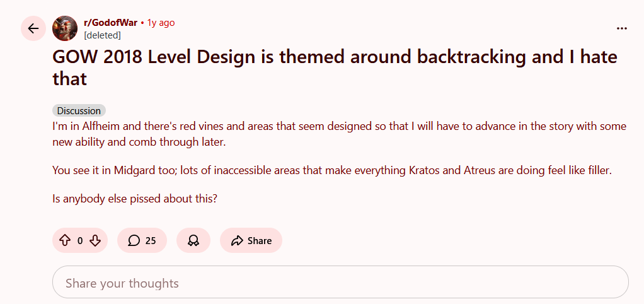Open the r/GodofWar community avatar
This screenshot has height=304, width=644.
65,28
